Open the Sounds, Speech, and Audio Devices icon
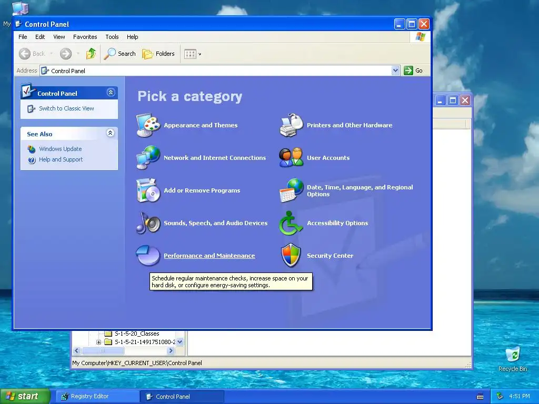This screenshot has width=539, height=404. coord(148,223)
